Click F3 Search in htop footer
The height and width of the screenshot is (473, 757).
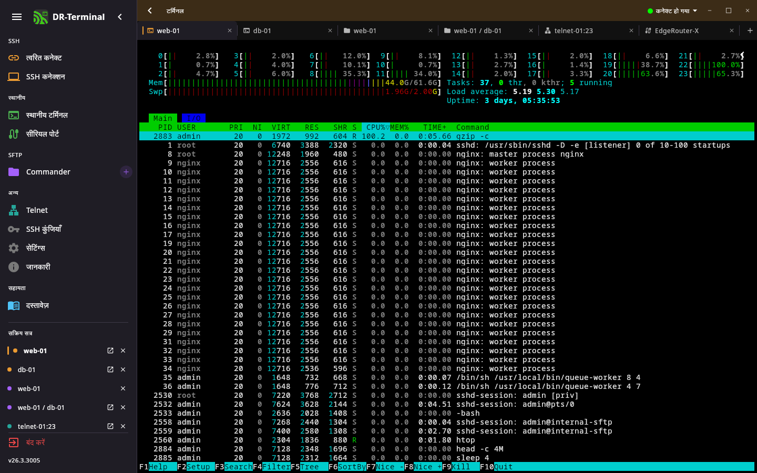pyautogui.click(x=234, y=467)
